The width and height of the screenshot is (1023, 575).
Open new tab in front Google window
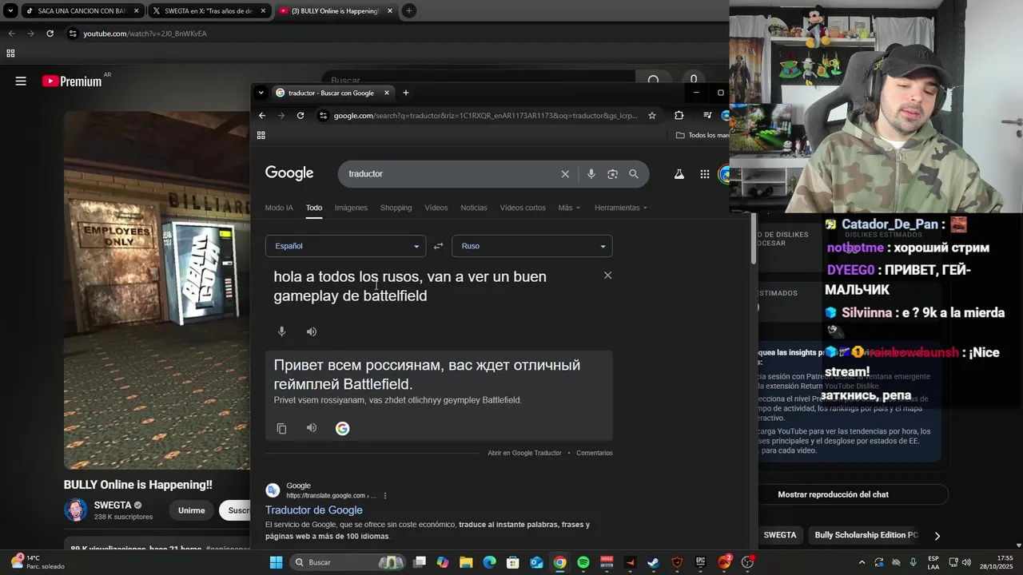point(405,93)
